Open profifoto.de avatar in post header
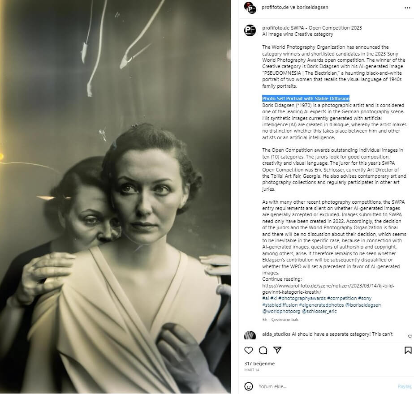 [250, 8]
